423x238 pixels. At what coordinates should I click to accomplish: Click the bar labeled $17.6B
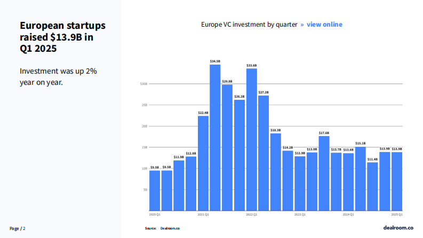[x=324, y=173]
